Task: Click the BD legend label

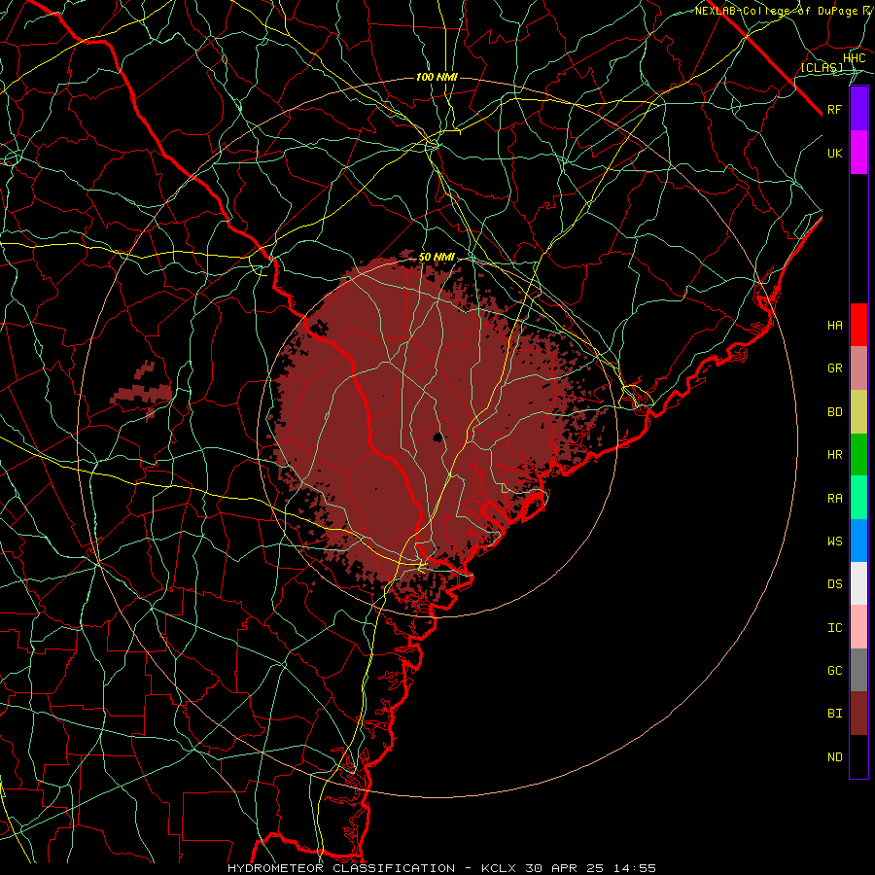Action: point(835,412)
